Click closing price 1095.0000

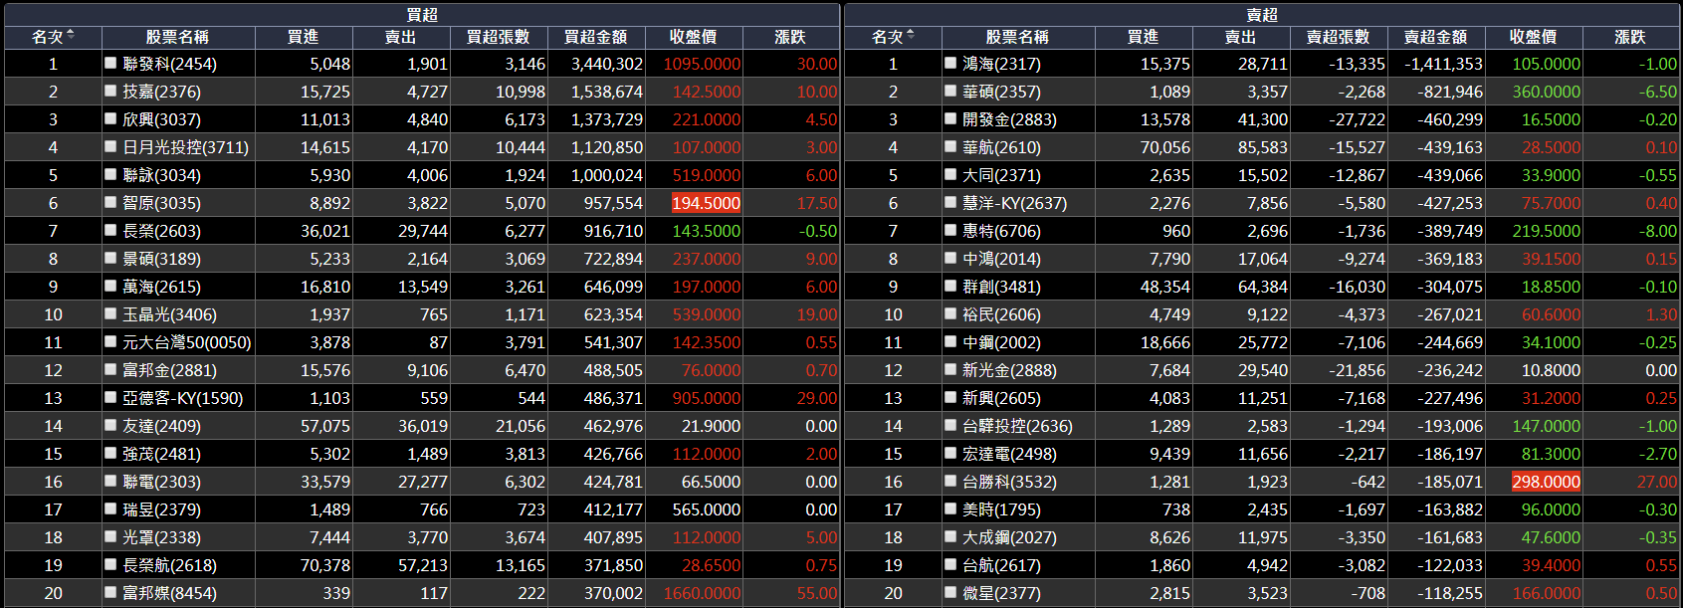tap(702, 64)
